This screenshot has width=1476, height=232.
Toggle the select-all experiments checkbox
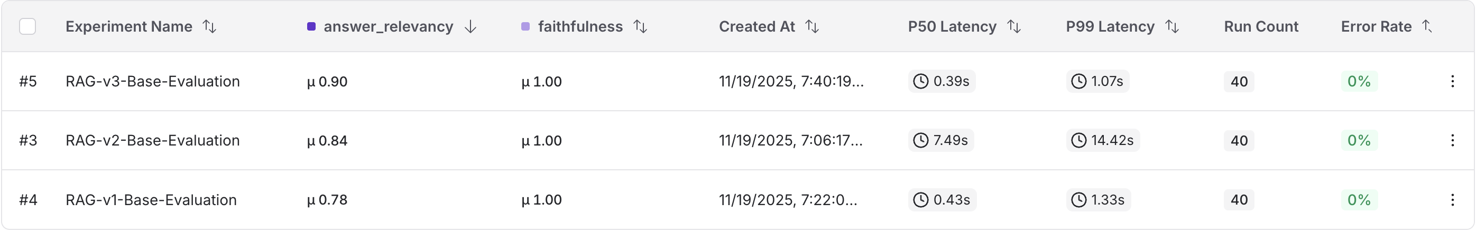click(x=27, y=26)
